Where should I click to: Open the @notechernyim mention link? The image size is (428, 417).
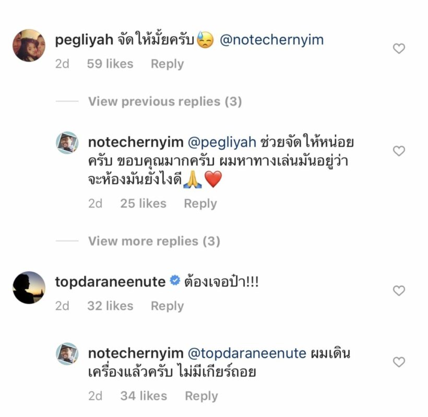pyautogui.click(x=271, y=40)
